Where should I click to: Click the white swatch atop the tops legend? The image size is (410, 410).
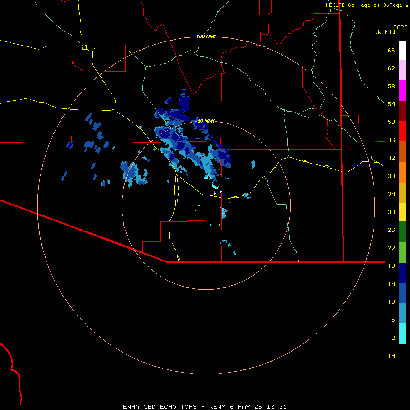[402, 50]
